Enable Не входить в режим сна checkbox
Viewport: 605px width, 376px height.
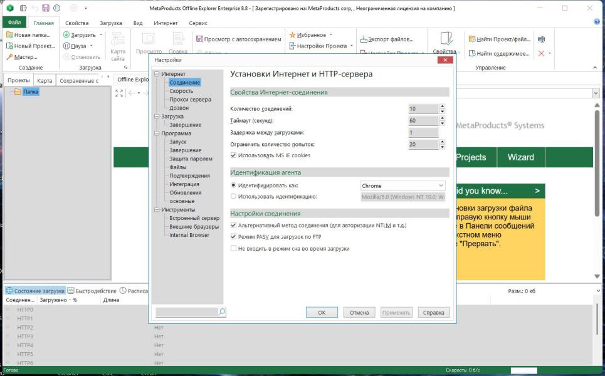(233, 249)
